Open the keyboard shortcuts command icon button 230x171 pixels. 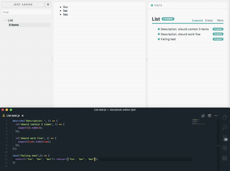pos(48,5)
